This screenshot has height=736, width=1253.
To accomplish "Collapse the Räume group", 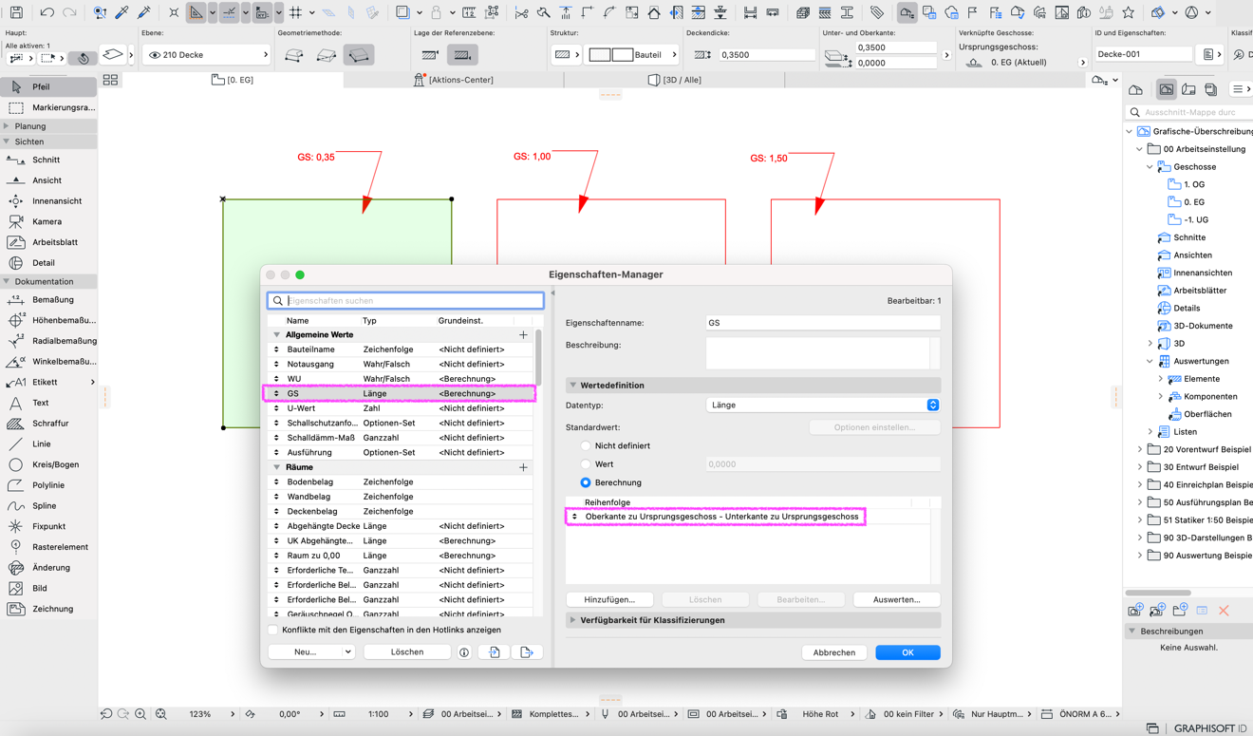I will 276,467.
